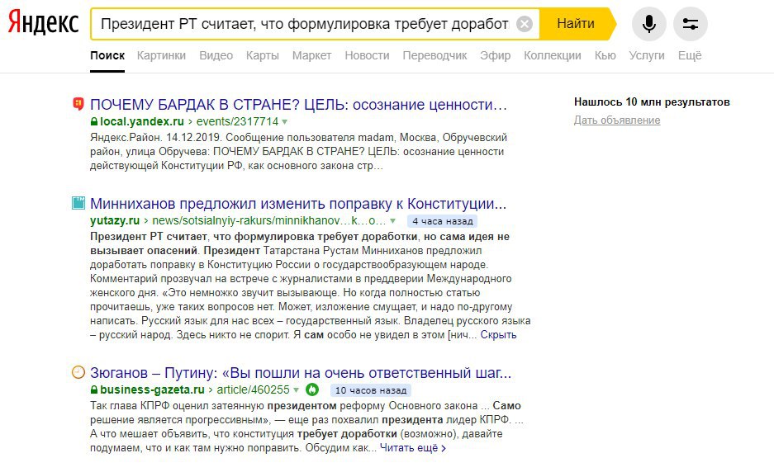Click the yutazy.ru result favicon

coord(78,203)
